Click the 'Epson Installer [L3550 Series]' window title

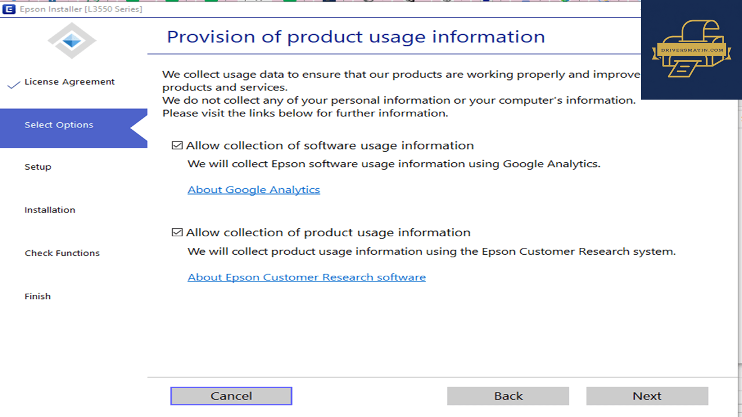[81, 9]
